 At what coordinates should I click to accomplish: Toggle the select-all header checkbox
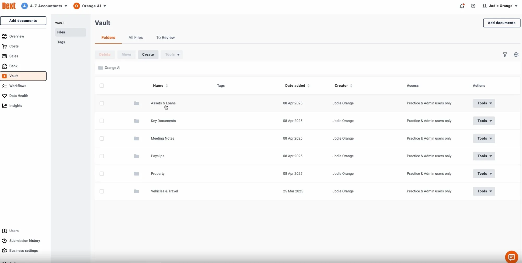[102, 86]
